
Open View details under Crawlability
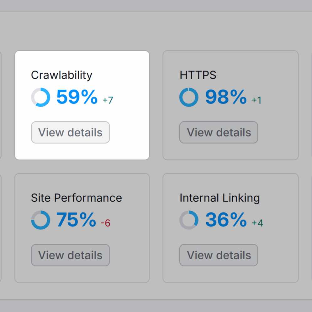pyautogui.click(x=70, y=132)
